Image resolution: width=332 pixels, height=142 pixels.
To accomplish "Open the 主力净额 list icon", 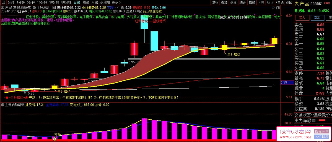I will point(314,120).
